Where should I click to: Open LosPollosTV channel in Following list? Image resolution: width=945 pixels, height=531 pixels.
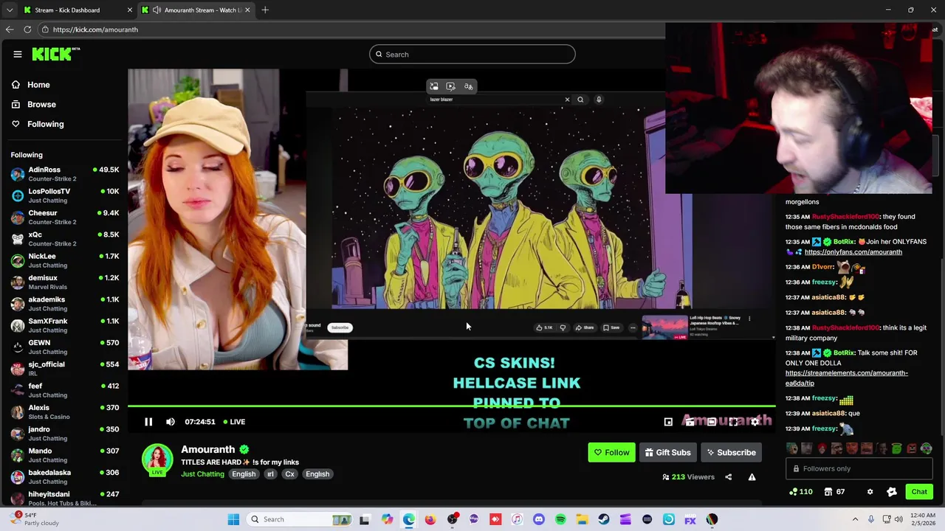(x=65, y=195)
